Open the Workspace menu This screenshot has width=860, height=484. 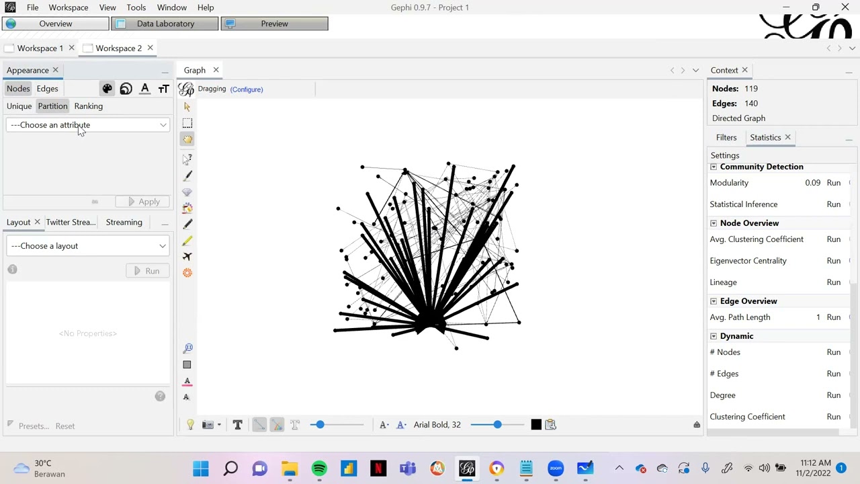click(68, 7)
